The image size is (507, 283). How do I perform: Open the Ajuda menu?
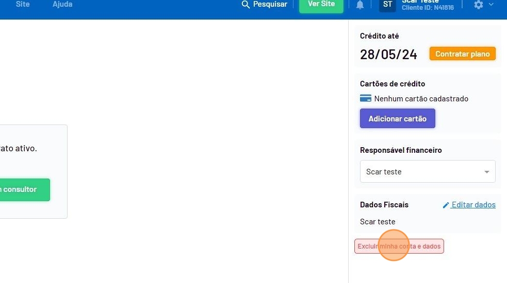[62, 4]
